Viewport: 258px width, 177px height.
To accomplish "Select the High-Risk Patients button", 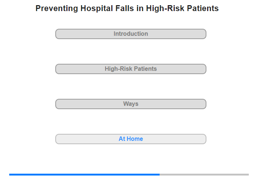I will point(130,69).
